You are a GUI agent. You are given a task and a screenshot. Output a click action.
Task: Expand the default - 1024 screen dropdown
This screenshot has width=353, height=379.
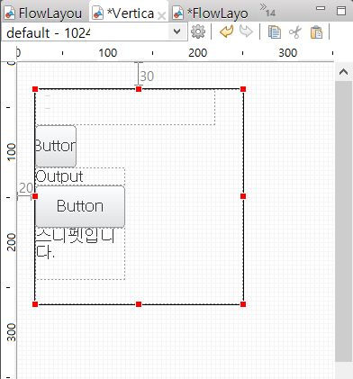[177, 32]
